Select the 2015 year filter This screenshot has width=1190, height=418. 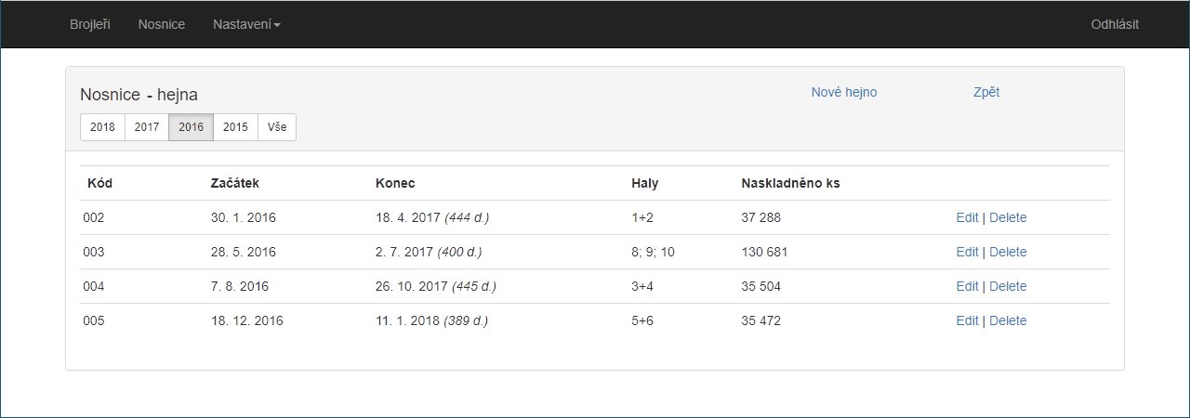click(x=235, y=127)
